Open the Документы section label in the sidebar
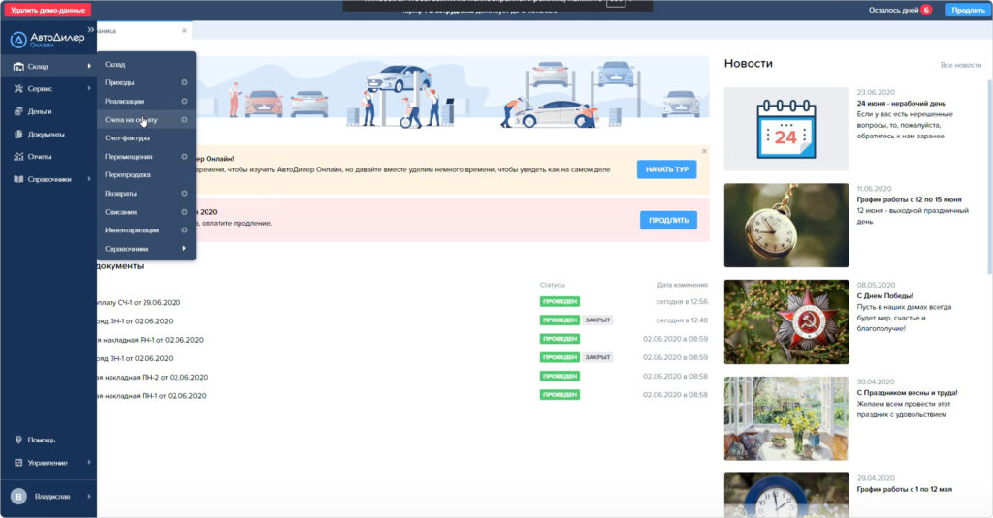The height and width of the screenshot is (518, 993). point(47,134)
